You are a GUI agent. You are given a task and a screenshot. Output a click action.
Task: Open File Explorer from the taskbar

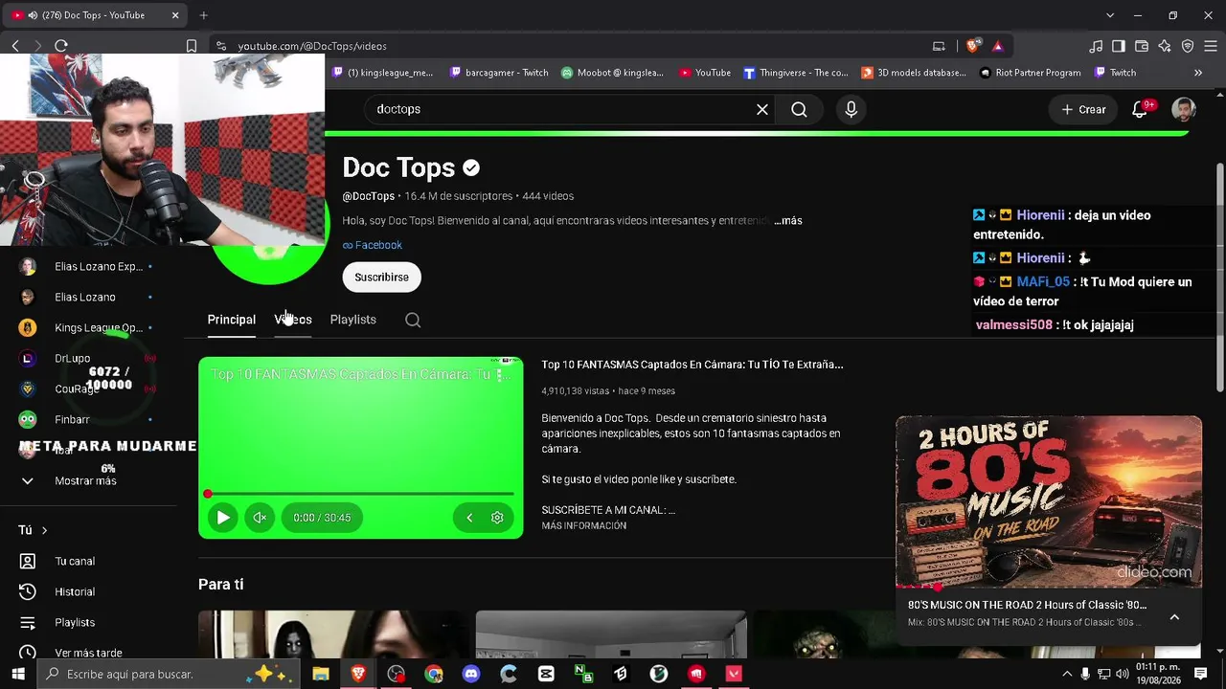321,674
